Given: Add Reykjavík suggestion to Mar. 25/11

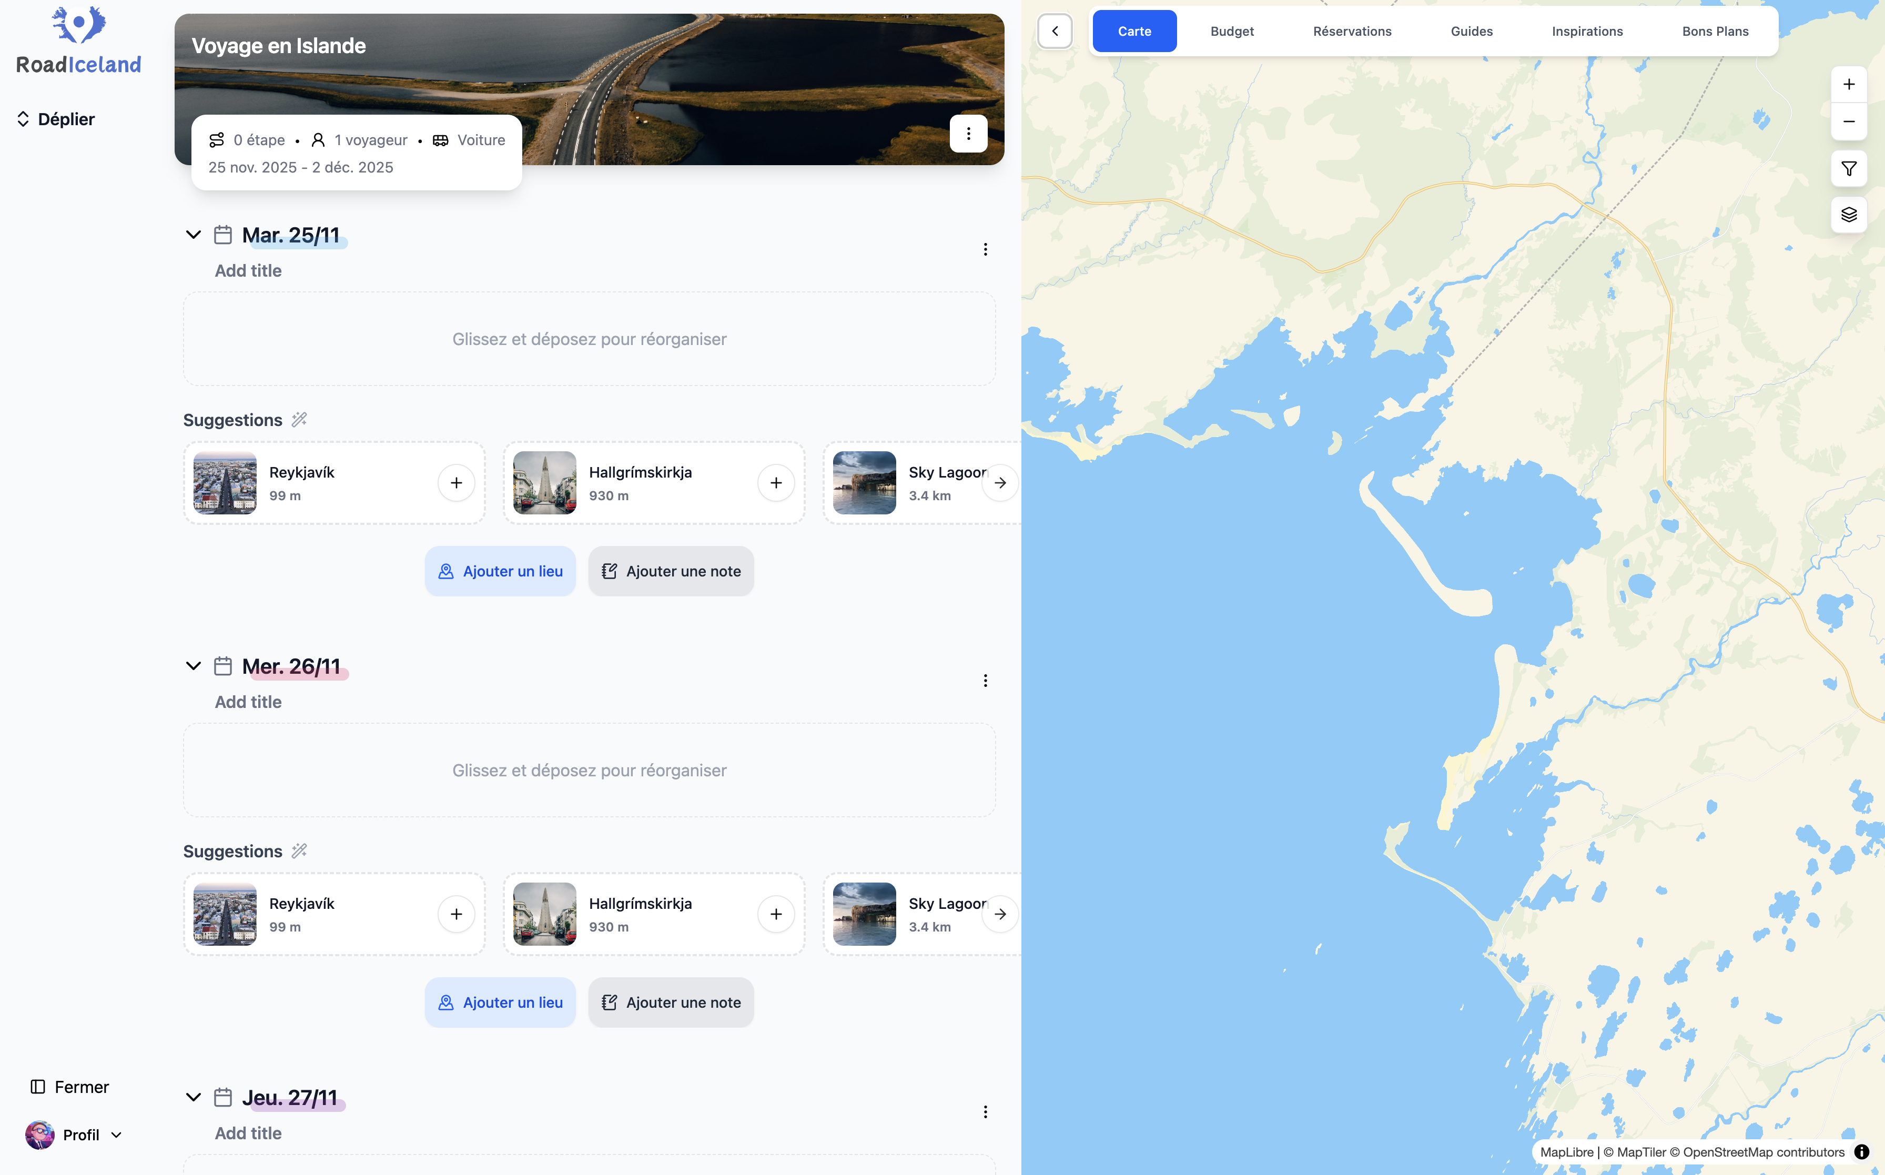Looking at the screenshot, I should [x=456, y=483].
